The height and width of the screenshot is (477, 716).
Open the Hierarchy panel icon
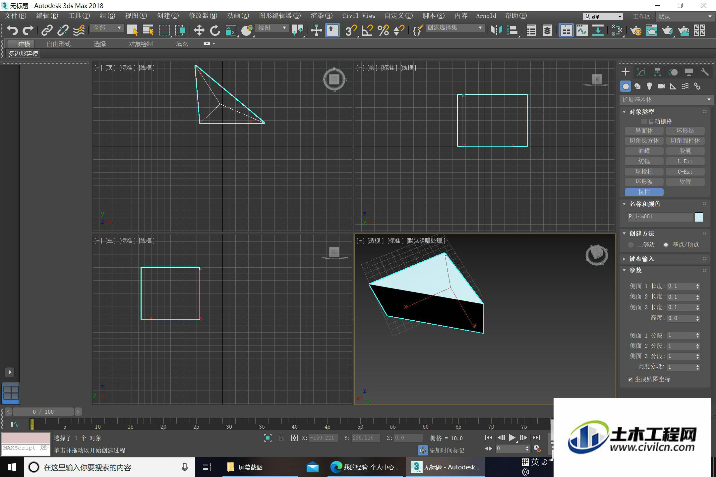tap(657, 72)
